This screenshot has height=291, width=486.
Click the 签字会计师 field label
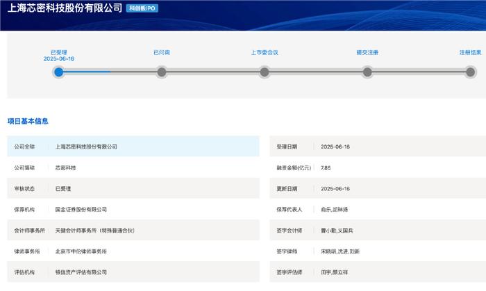click(290, 231)
